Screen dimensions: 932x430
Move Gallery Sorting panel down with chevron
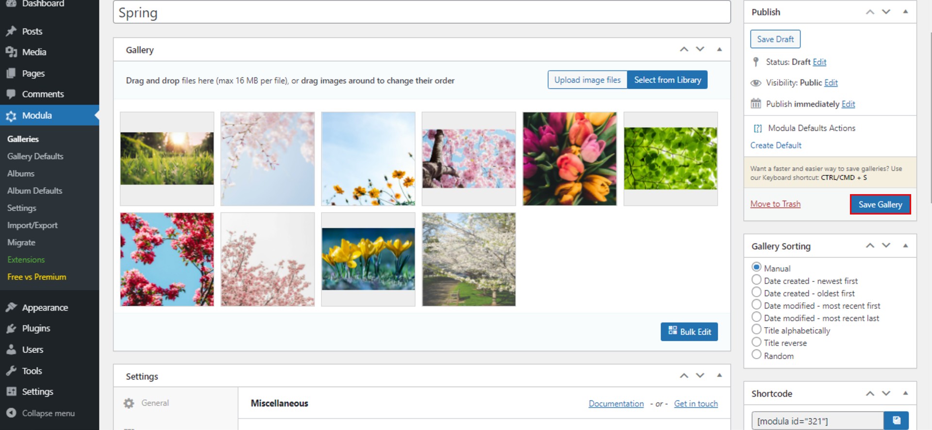coord(886,246)
